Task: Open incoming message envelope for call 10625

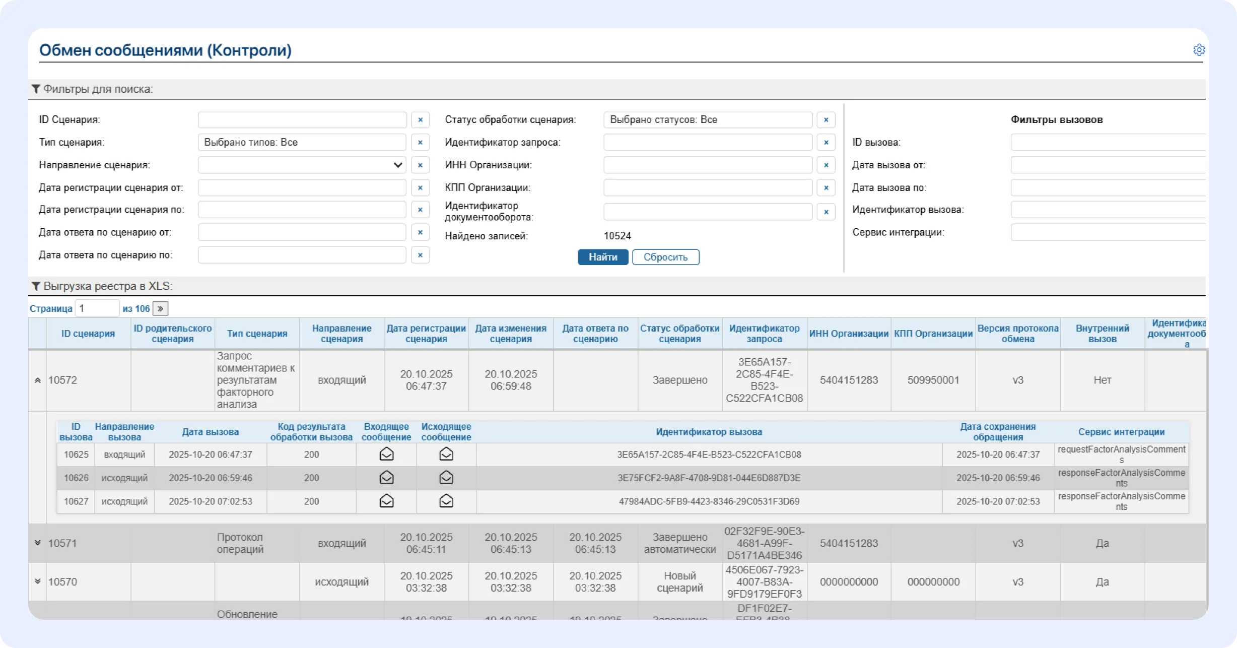Action: 386,455
